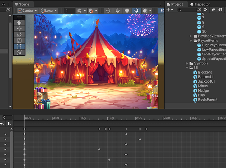The height and width of the screenshot is (168, 226).
Task: Click the Add Event button in animation
Action: [x=9, y=124]
